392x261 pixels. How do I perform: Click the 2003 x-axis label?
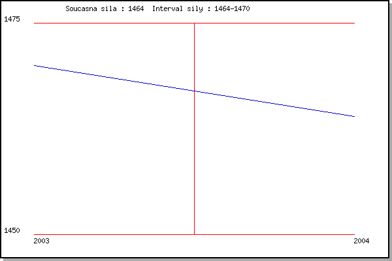pyautogui.click(x=42, y=241)
